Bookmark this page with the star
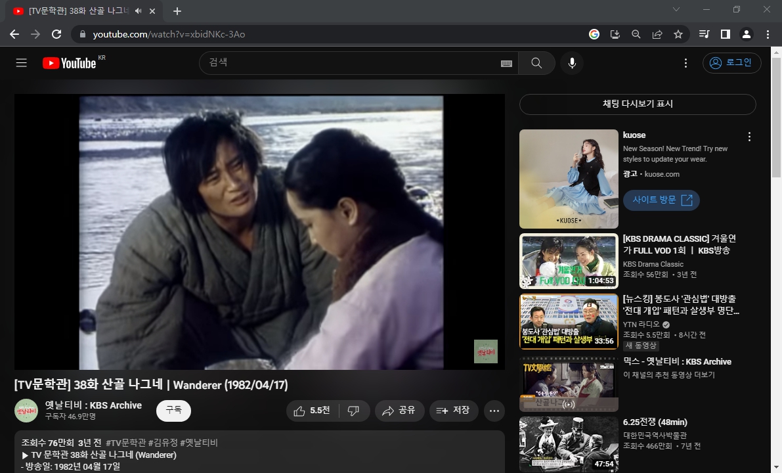The height and width of the screenshot is (473, 782). click(678, 34)
